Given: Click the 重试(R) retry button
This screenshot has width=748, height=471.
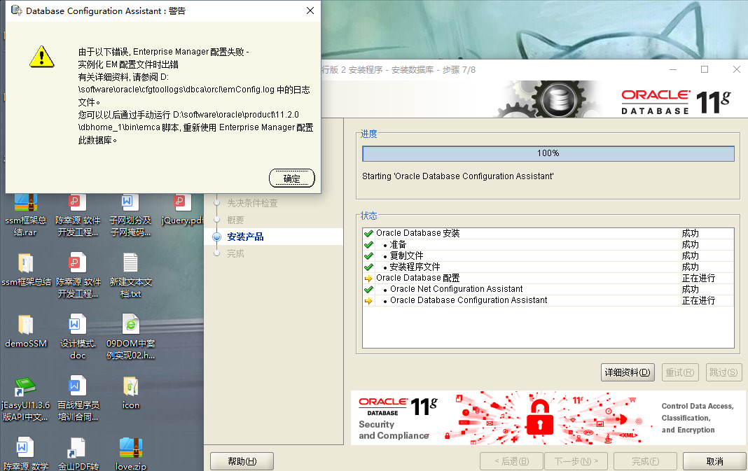Looking at the screenshot, I should tap(680, 372).
